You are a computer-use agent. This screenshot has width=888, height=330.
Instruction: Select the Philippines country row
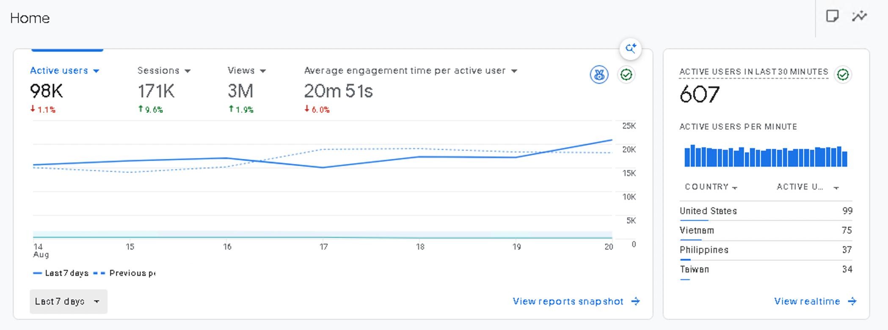coord(766,250)
